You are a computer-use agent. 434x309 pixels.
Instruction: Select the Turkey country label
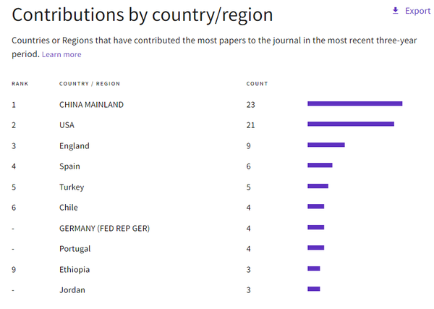(72, 187)
